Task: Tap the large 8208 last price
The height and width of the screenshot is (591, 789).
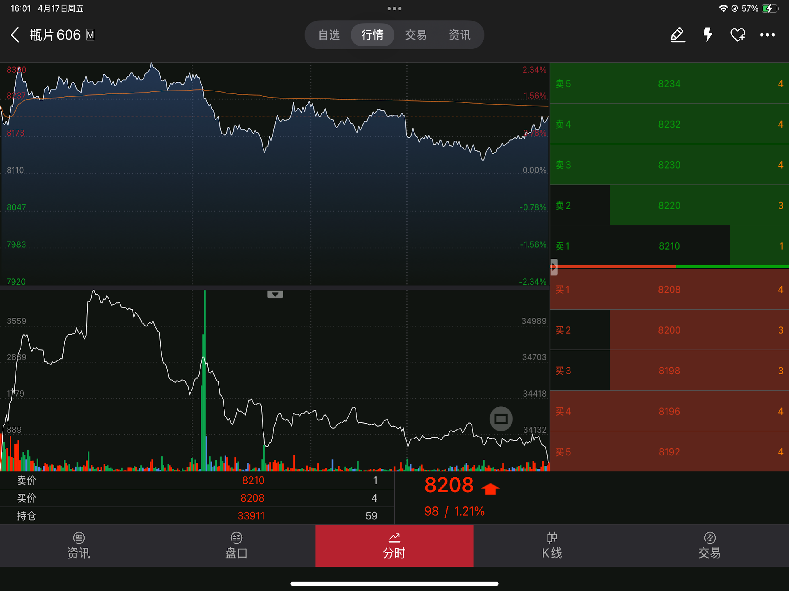Action: click(449, 485)
